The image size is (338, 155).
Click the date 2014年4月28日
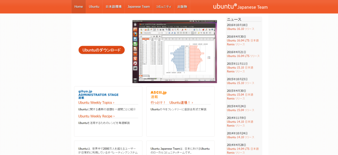tap(236, 145)
